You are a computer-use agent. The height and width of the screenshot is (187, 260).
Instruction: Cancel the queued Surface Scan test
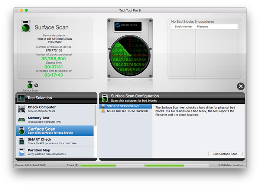click(x=36, y=85)
